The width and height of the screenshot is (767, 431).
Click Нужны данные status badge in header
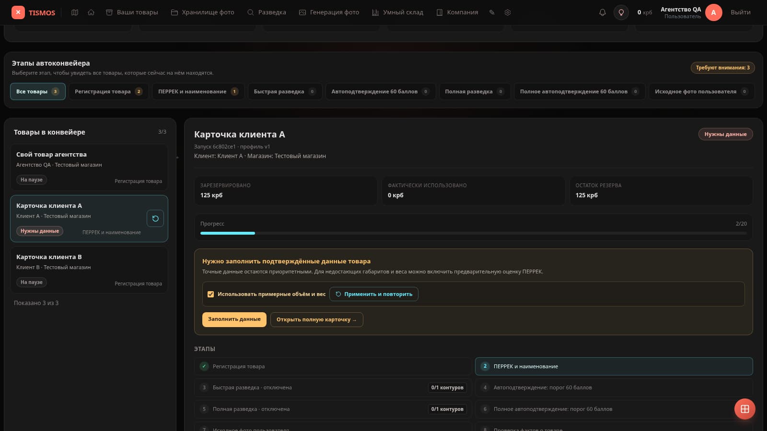pyautogui.click(x=725, y=134)
